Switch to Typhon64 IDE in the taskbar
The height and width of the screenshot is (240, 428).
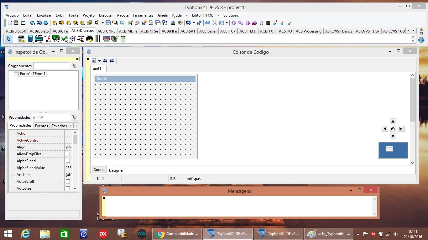coord(278,234)
